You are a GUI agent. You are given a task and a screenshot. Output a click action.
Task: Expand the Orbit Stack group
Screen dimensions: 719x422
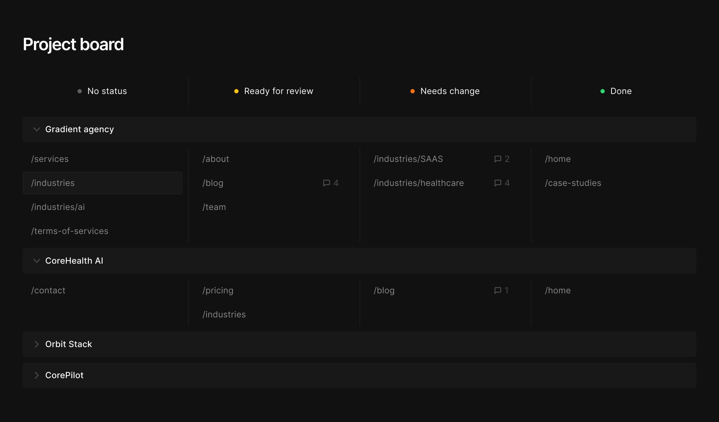(36, 344)
